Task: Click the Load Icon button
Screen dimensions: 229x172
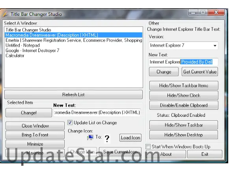Action: [130, 138]
